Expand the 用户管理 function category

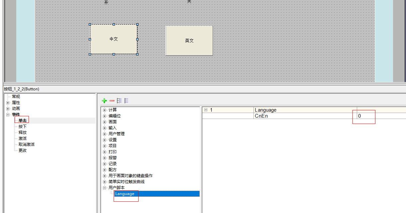pyautogui.click(x=105, y=134)
